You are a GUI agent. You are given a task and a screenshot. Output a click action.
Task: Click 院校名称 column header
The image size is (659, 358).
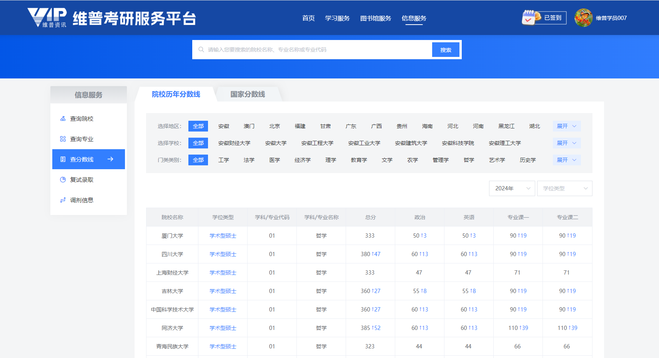tap(172, 217)
